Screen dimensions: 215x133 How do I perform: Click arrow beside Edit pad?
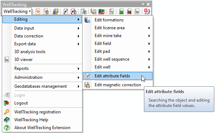(149, 52)
